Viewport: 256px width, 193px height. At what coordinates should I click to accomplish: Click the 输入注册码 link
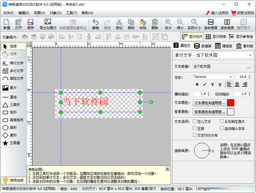pyautogui.click(x=217, y=13)
